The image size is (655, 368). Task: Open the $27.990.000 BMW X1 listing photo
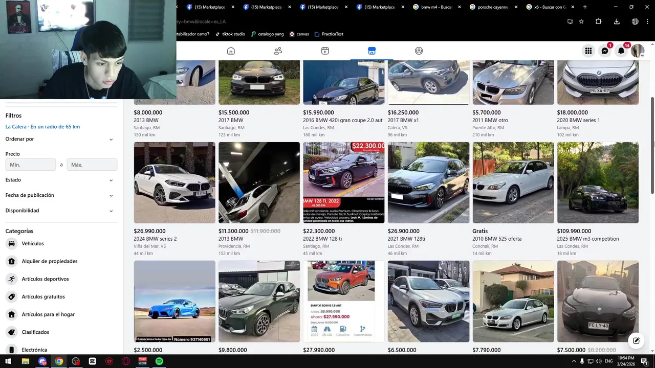tap(344, 302)
